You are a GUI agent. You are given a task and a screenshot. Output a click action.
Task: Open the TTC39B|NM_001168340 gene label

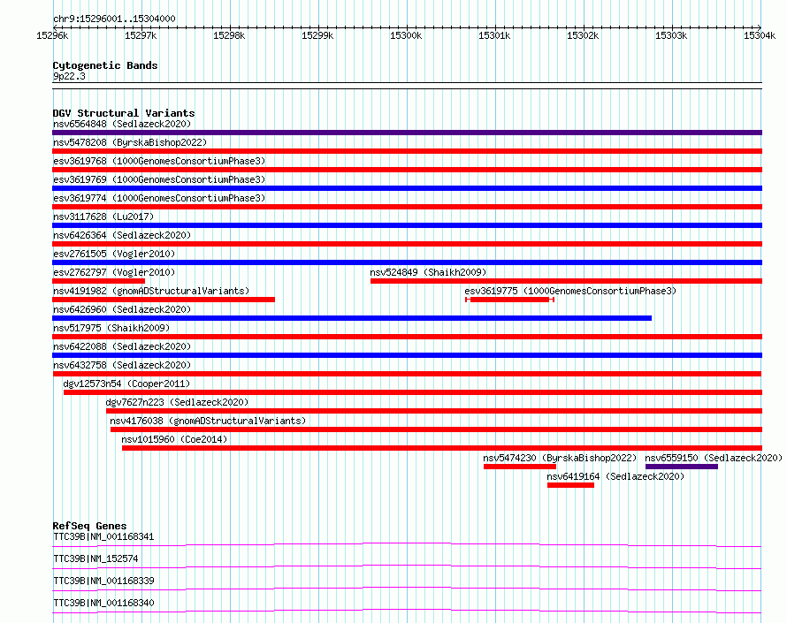[x=103, y=603]
